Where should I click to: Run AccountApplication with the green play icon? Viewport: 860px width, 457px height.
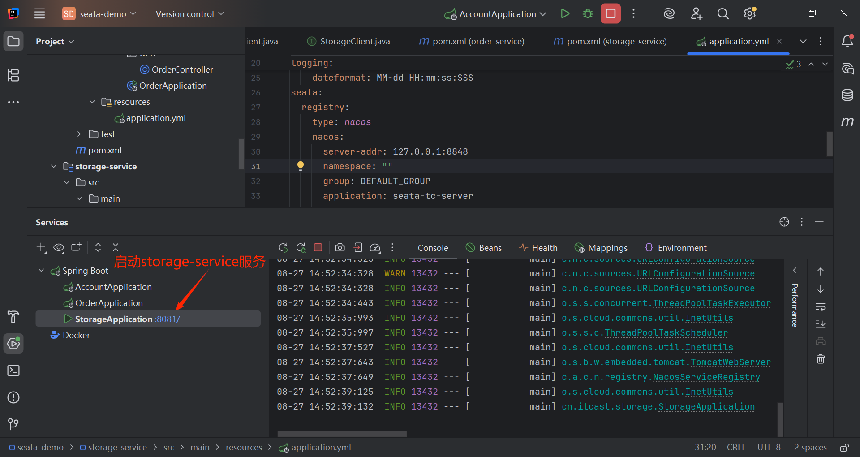(x=565, y=14)
